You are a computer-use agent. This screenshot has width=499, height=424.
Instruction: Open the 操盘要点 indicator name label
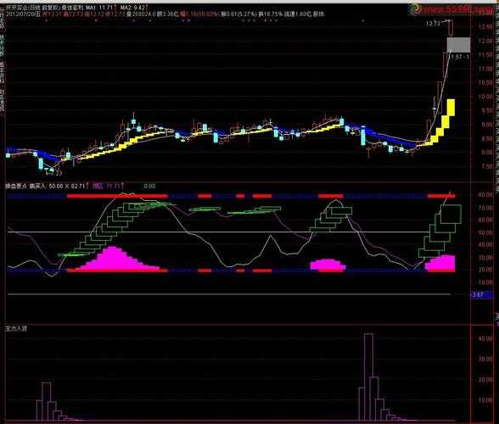point(16,186)
